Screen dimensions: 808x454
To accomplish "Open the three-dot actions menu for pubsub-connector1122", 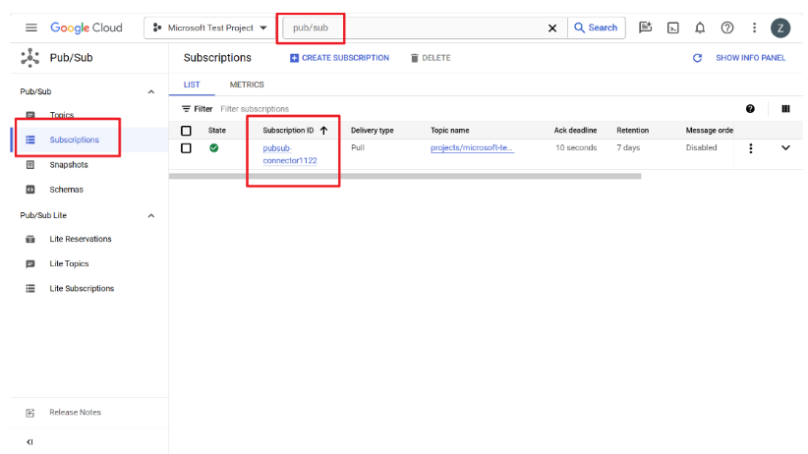I will point(751,148).
